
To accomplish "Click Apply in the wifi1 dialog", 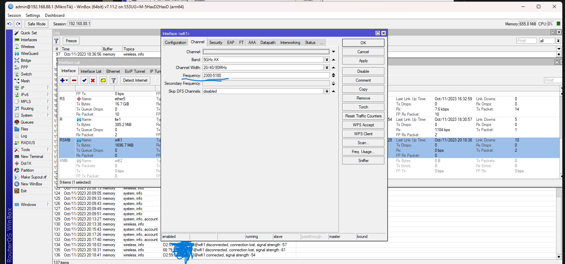I will [x=363, y=61].
